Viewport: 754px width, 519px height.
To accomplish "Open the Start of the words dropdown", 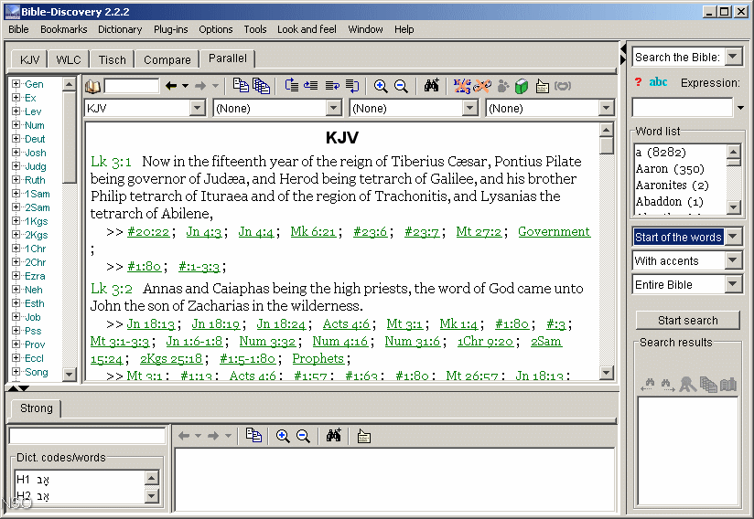I will 733,237.
